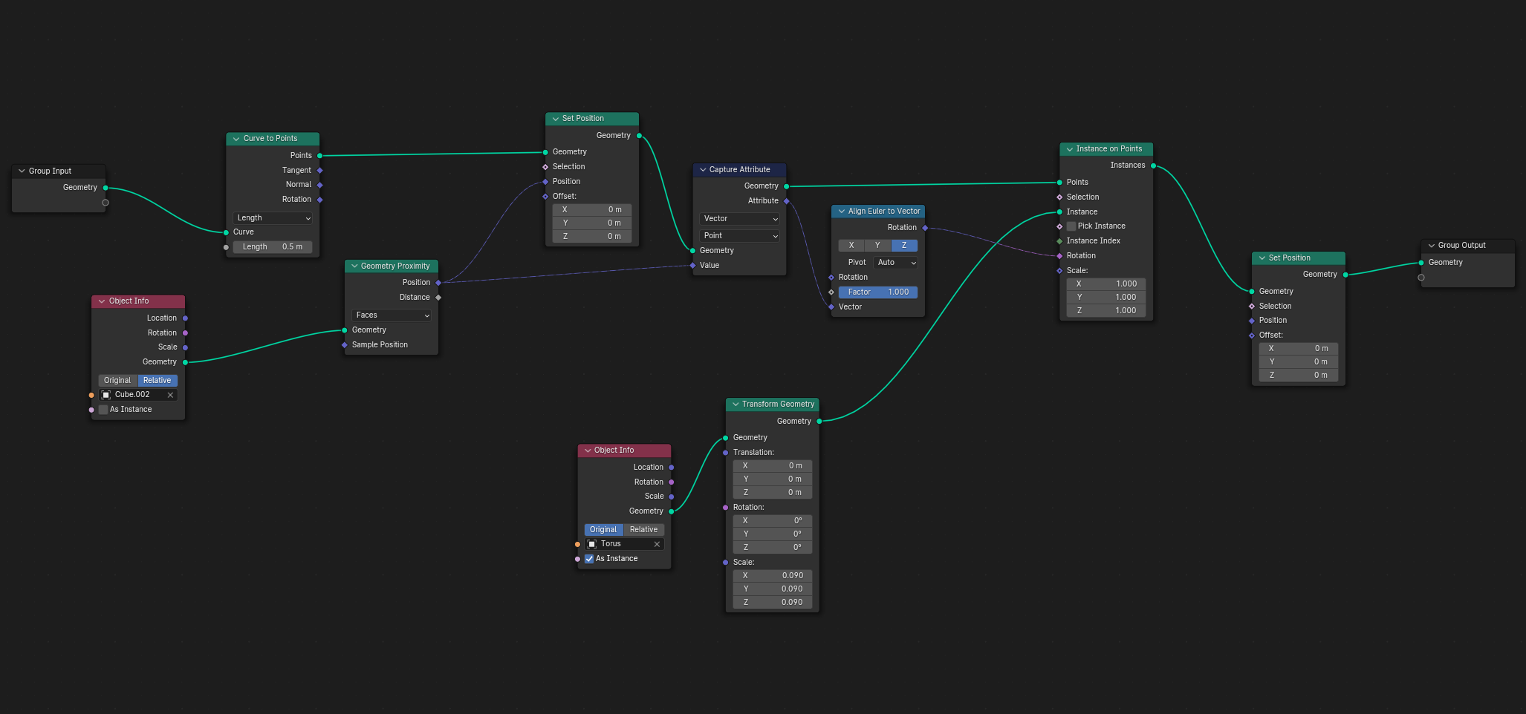Click the Scale Y field in Transform Geometry
Screen dimensions: 1526x714
click(x=773, y=589)
